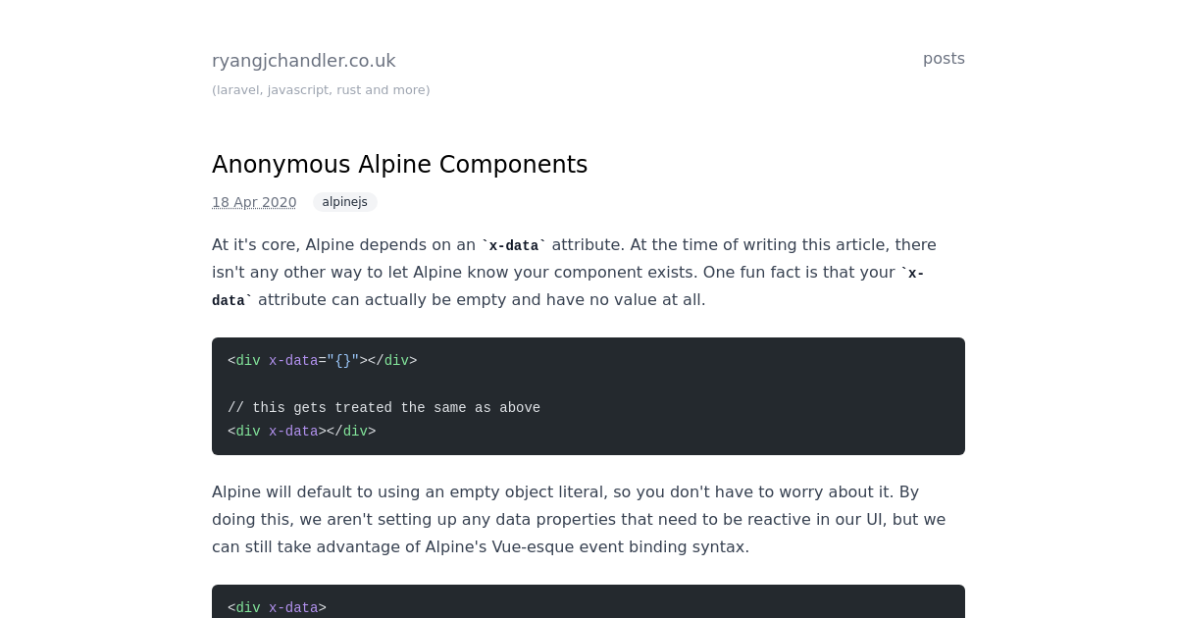The height and width of the screenshot is (618, 1177).
Task: Click the code line with x-data="{}"
Action: pyautogui.click(x=322, y=361)
